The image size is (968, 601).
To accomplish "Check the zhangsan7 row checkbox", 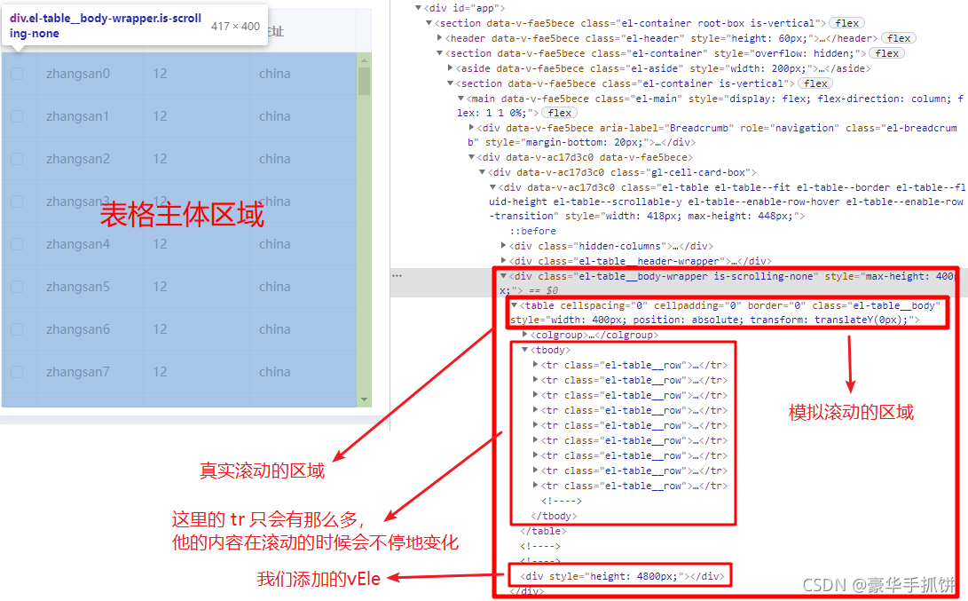I will [x=17, y=372].
